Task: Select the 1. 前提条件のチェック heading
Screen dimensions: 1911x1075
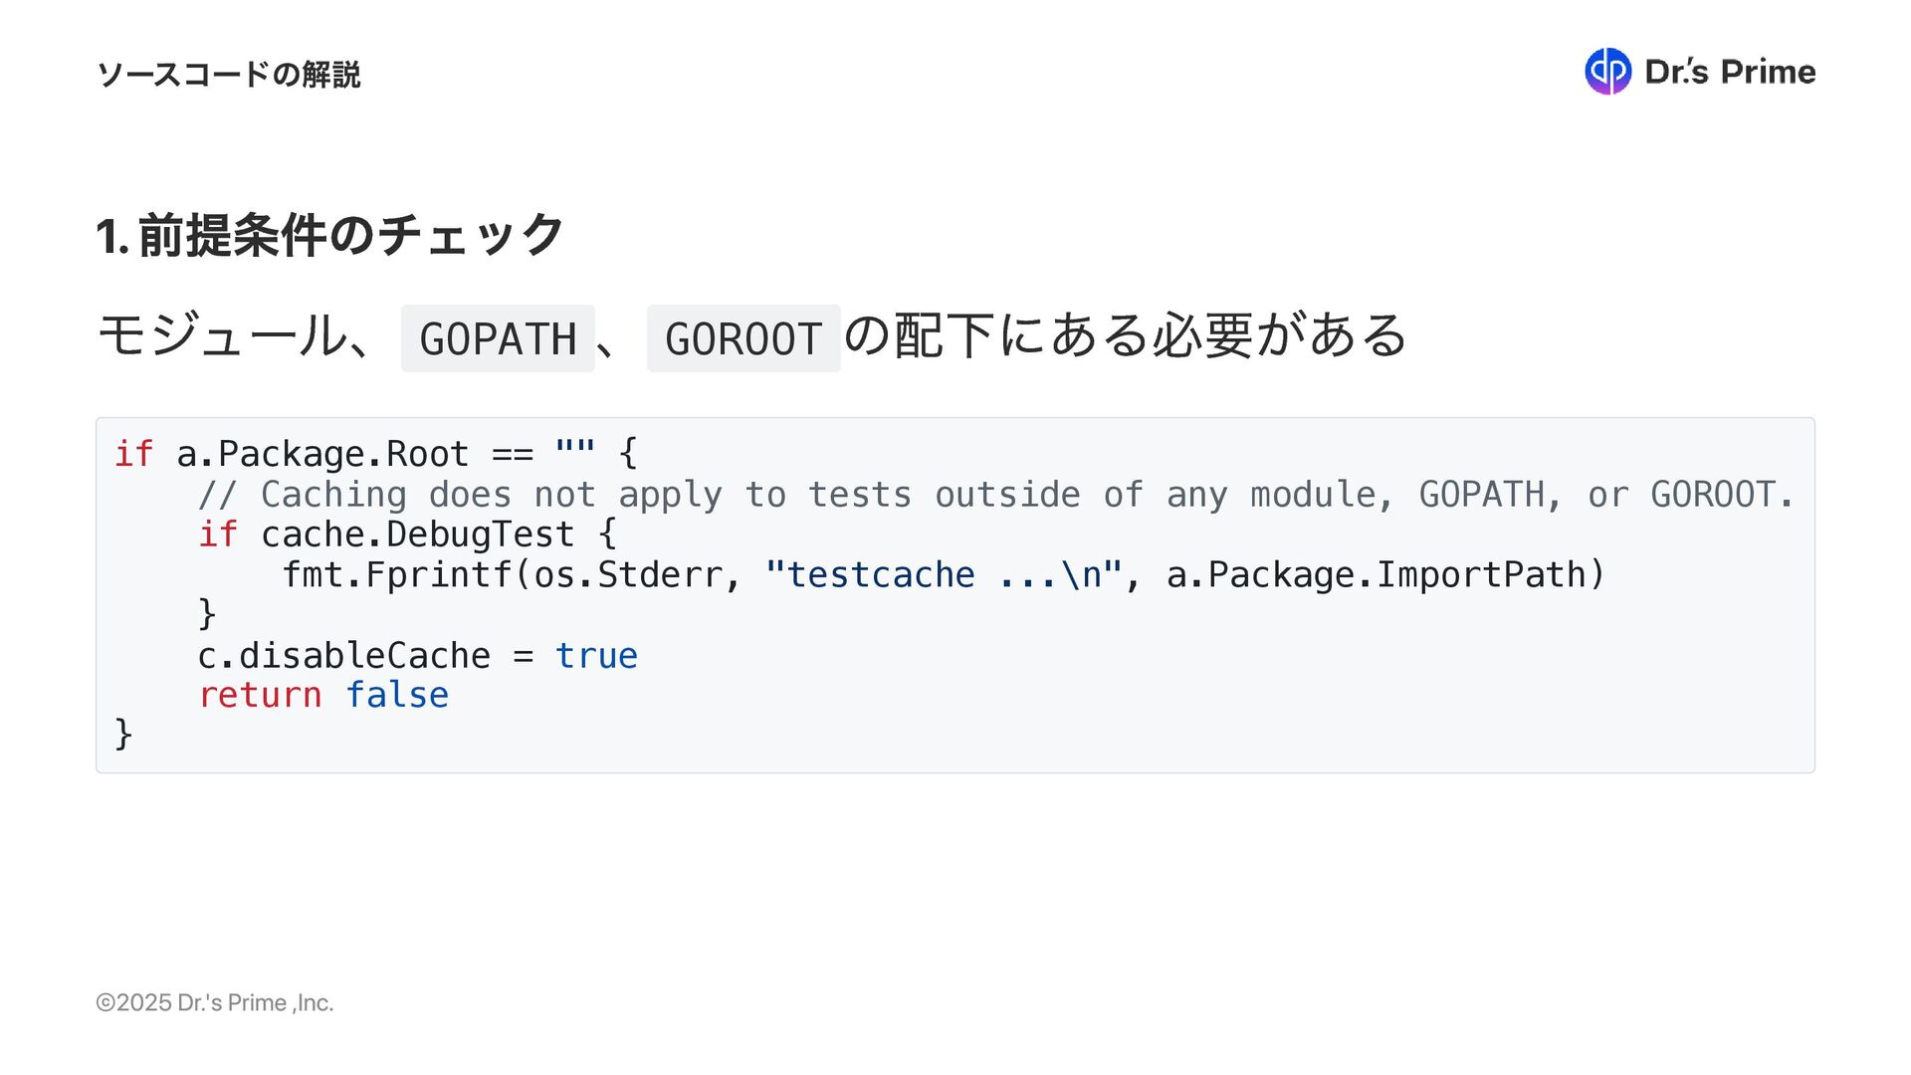Action: 330,236
